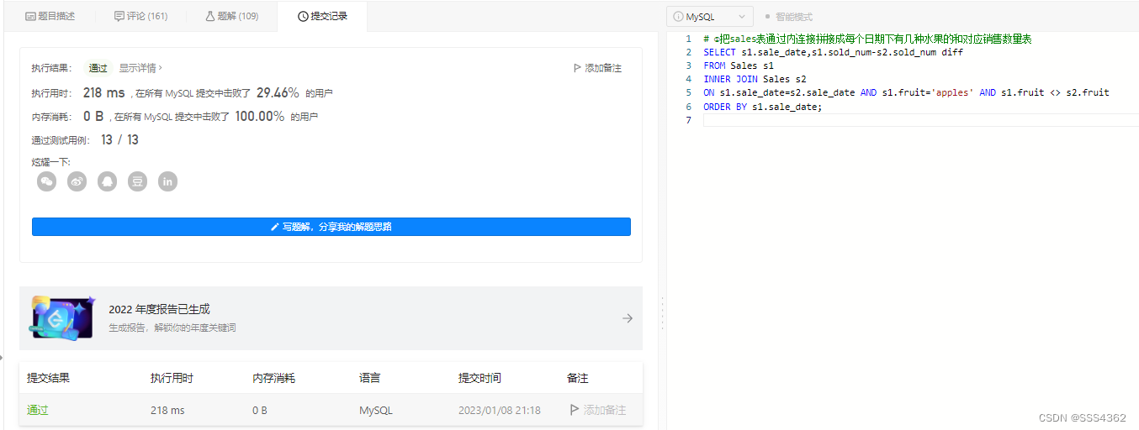This screenshot has height=430, width=1139.
Task: Click the comment bubble icon in 评论 tab
Action: coord(119,16)
